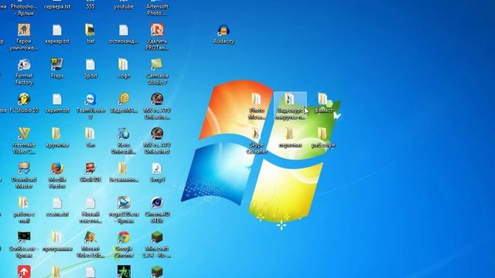Select the керкер.txt file
The height and width of the screenshot is (278, 495).
(x=57, y=30)
